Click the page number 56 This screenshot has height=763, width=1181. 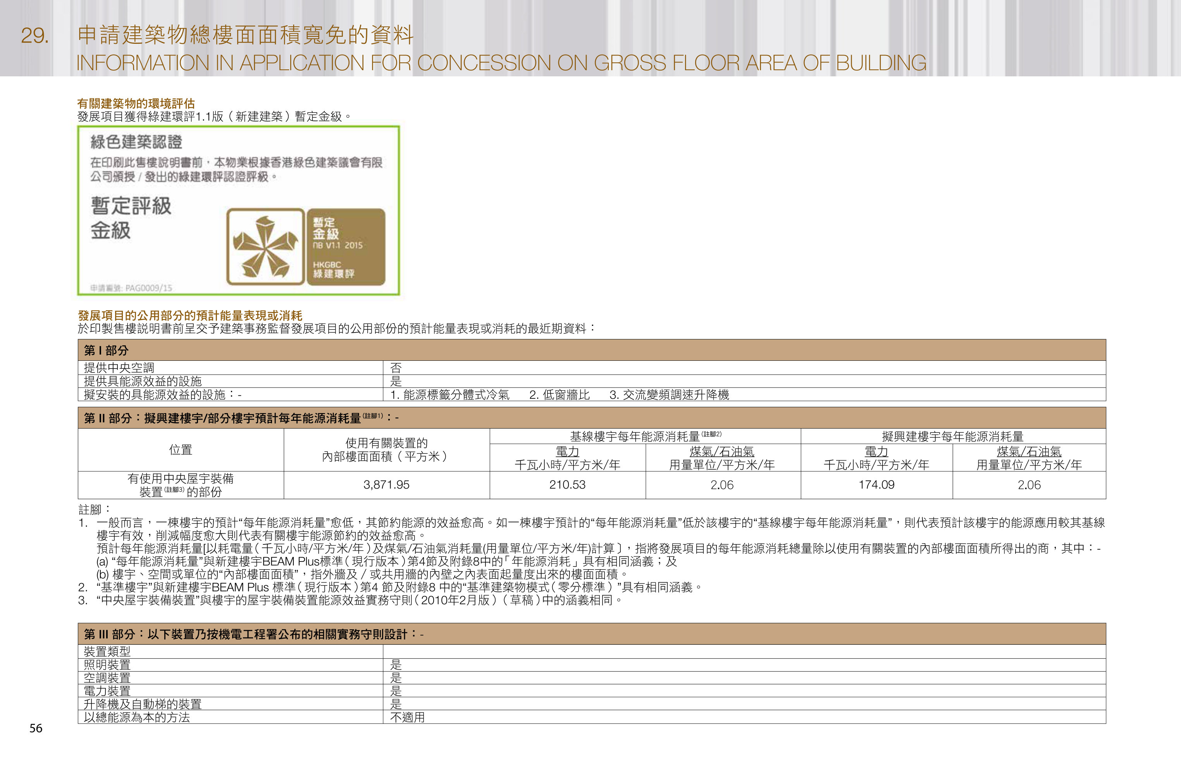tap(36, 728)
